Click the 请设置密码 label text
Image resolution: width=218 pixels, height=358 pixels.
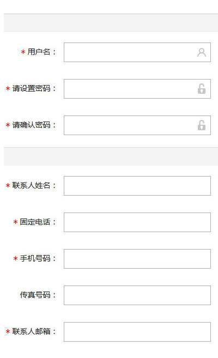[31, 88]
